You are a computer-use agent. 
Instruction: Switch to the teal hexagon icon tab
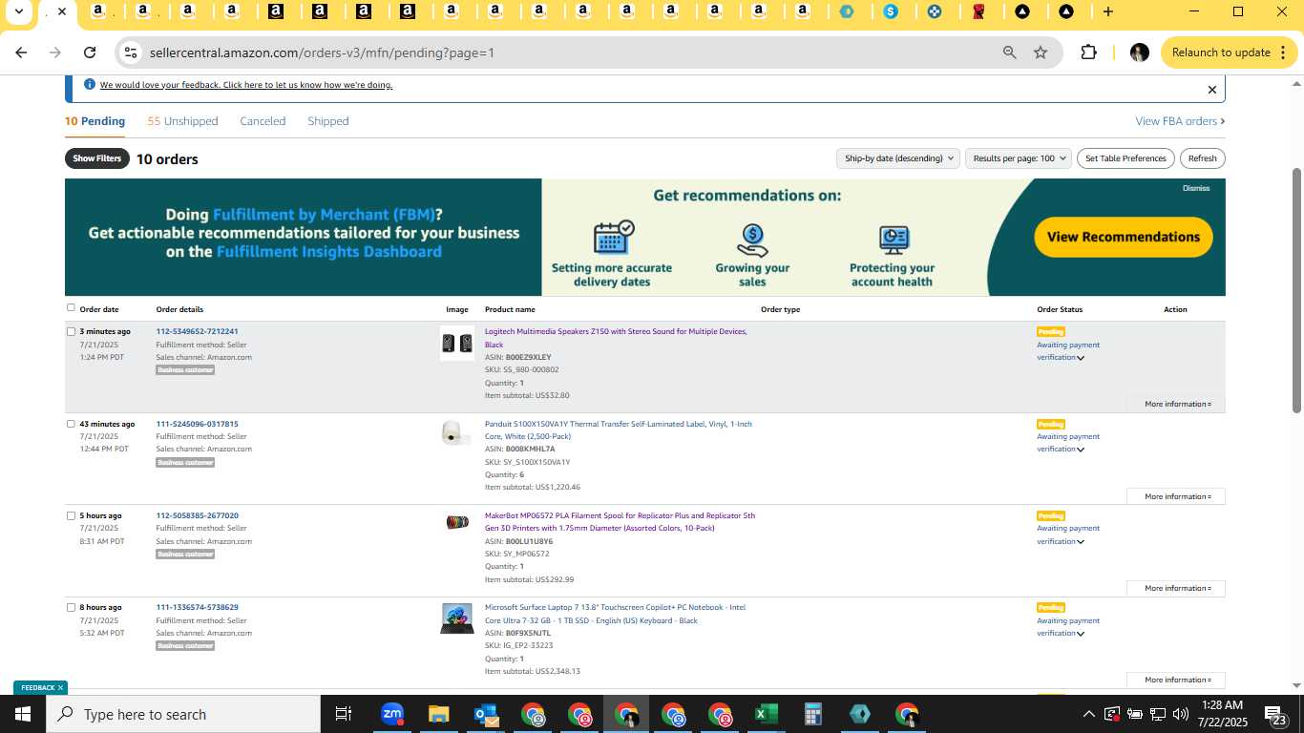(x=847, y=12)
